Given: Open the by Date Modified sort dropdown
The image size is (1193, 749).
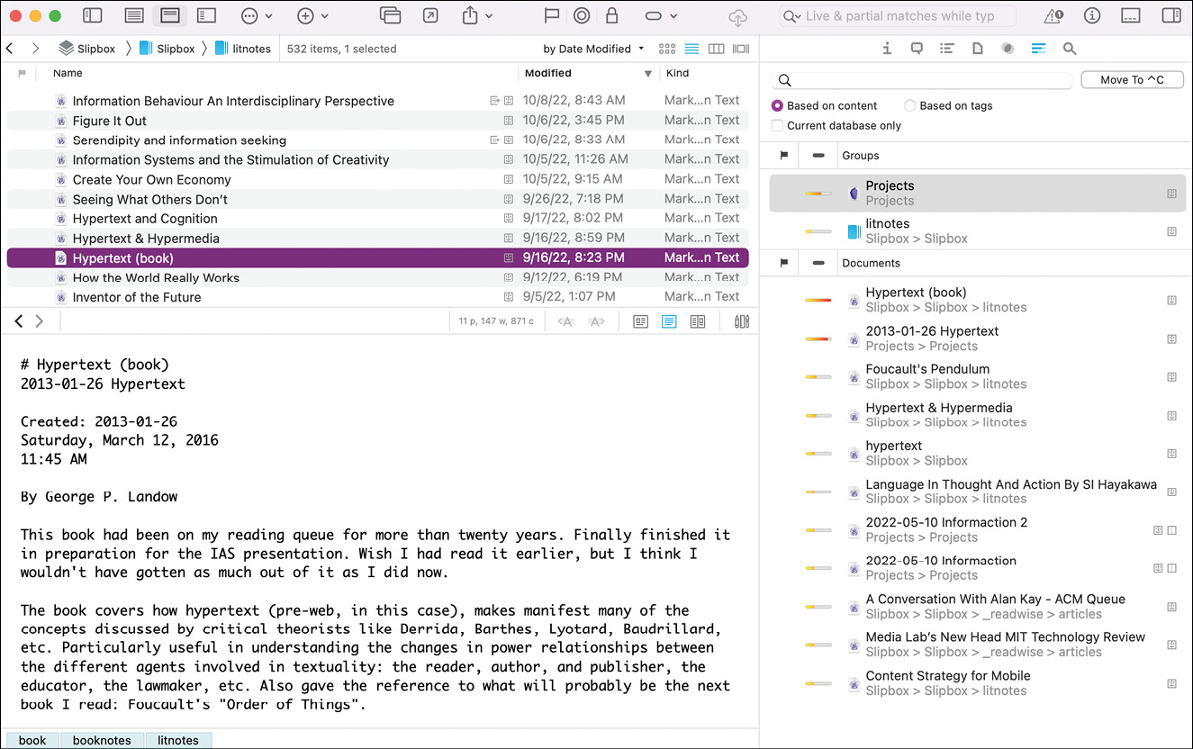Looking at the screenshot, I should (593, 49).
